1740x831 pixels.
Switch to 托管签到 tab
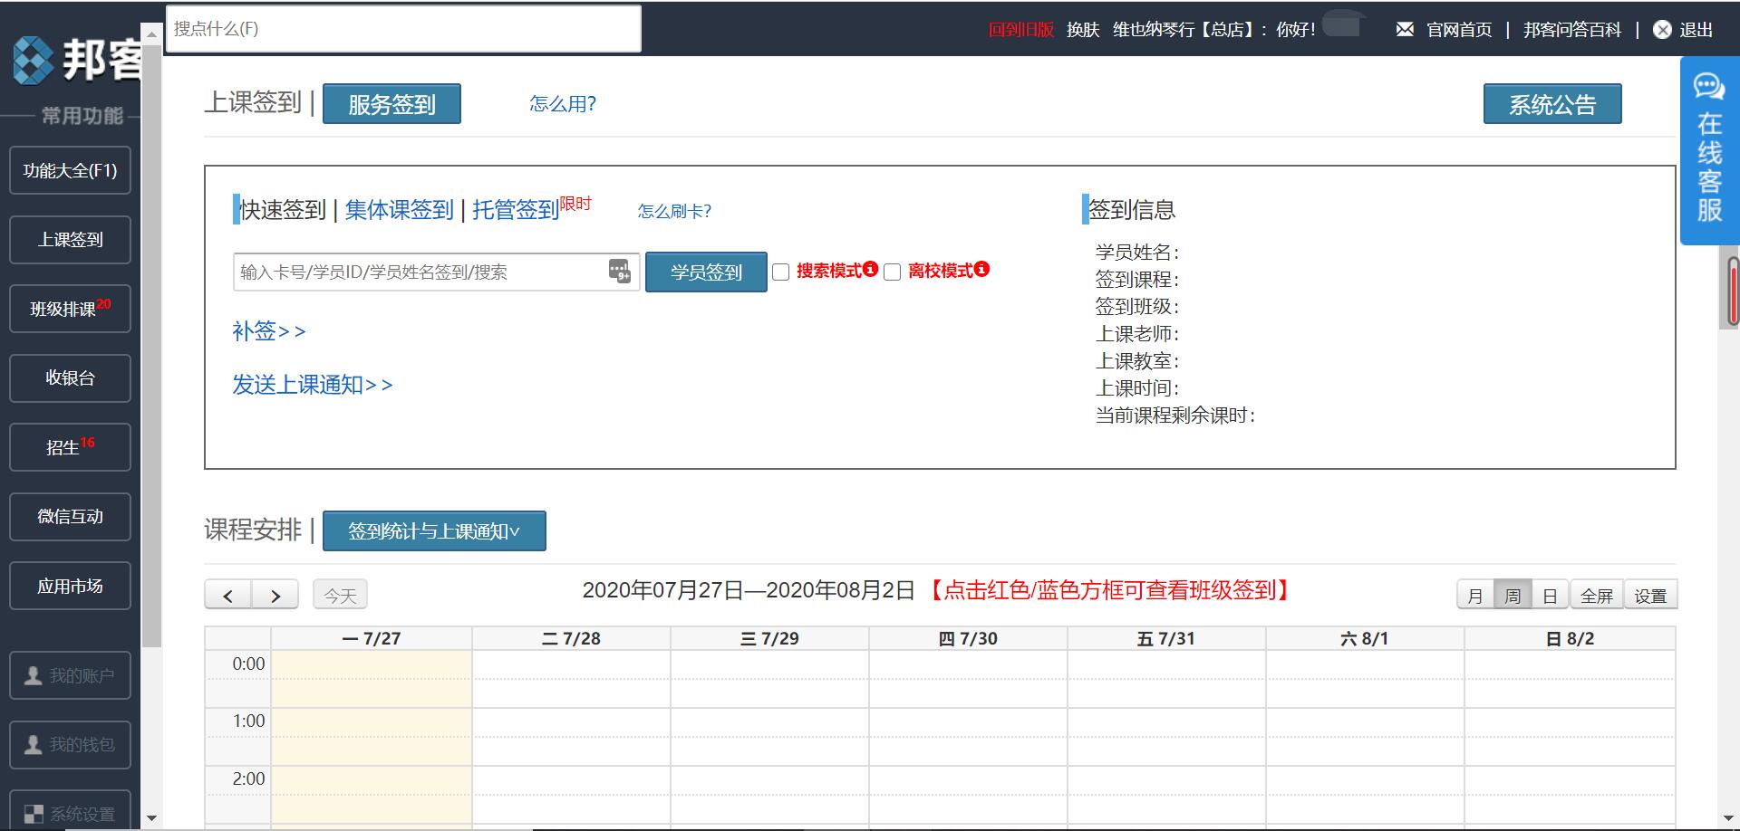click(x=514, y=209)
